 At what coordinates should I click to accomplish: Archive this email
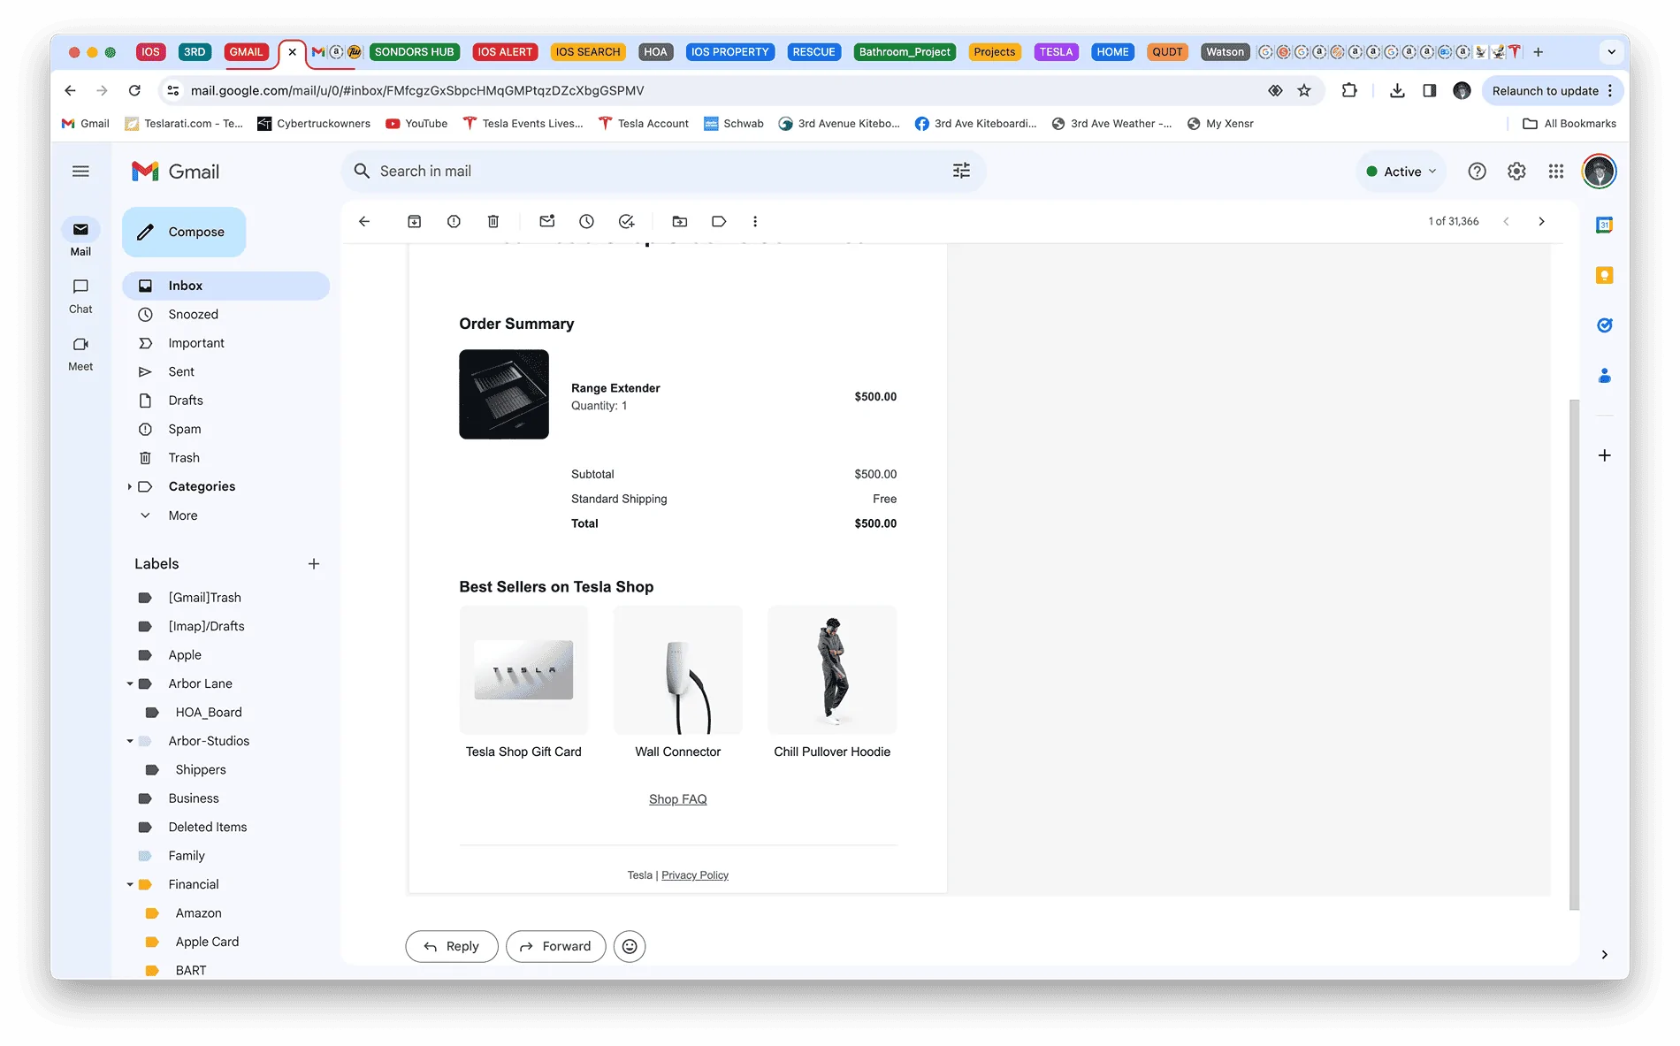tap(414, 221)
